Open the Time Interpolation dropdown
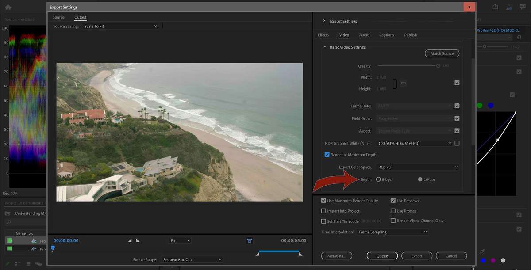This screenshot has width=531, height=270. pos(392,232)
